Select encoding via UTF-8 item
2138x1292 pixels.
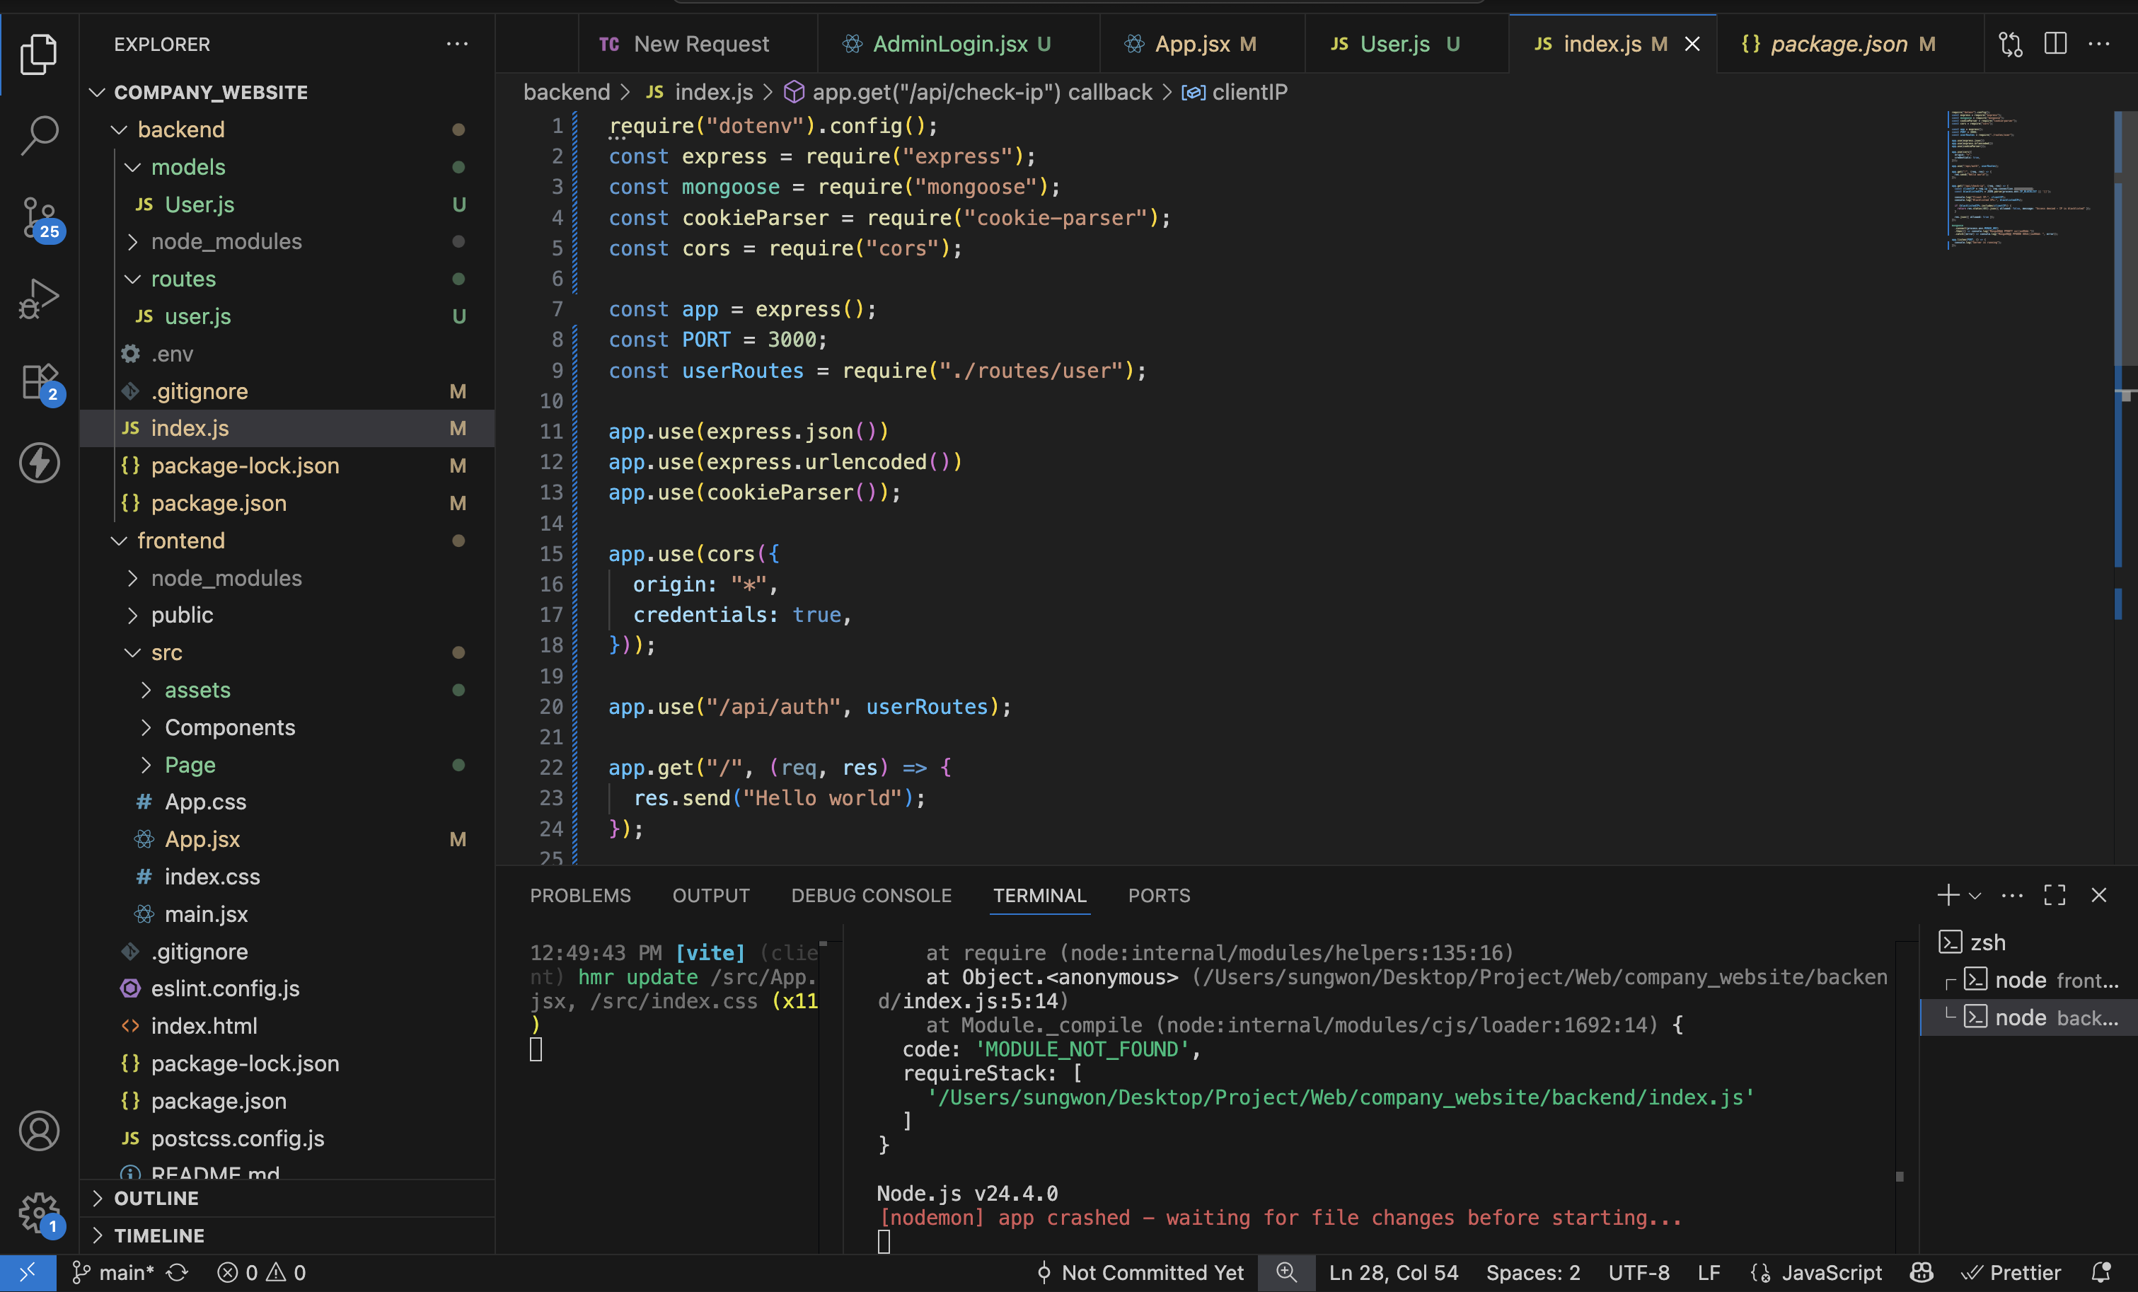click(1639, 1272)
